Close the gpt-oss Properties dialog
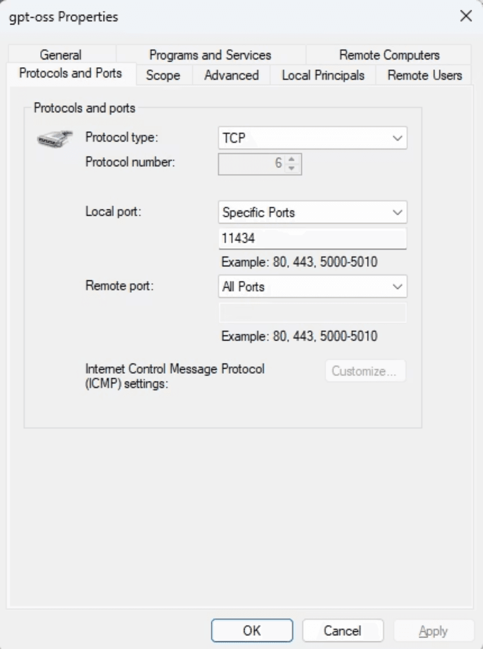Viewport: 483px width, 649px height. (x=465, y=16)
